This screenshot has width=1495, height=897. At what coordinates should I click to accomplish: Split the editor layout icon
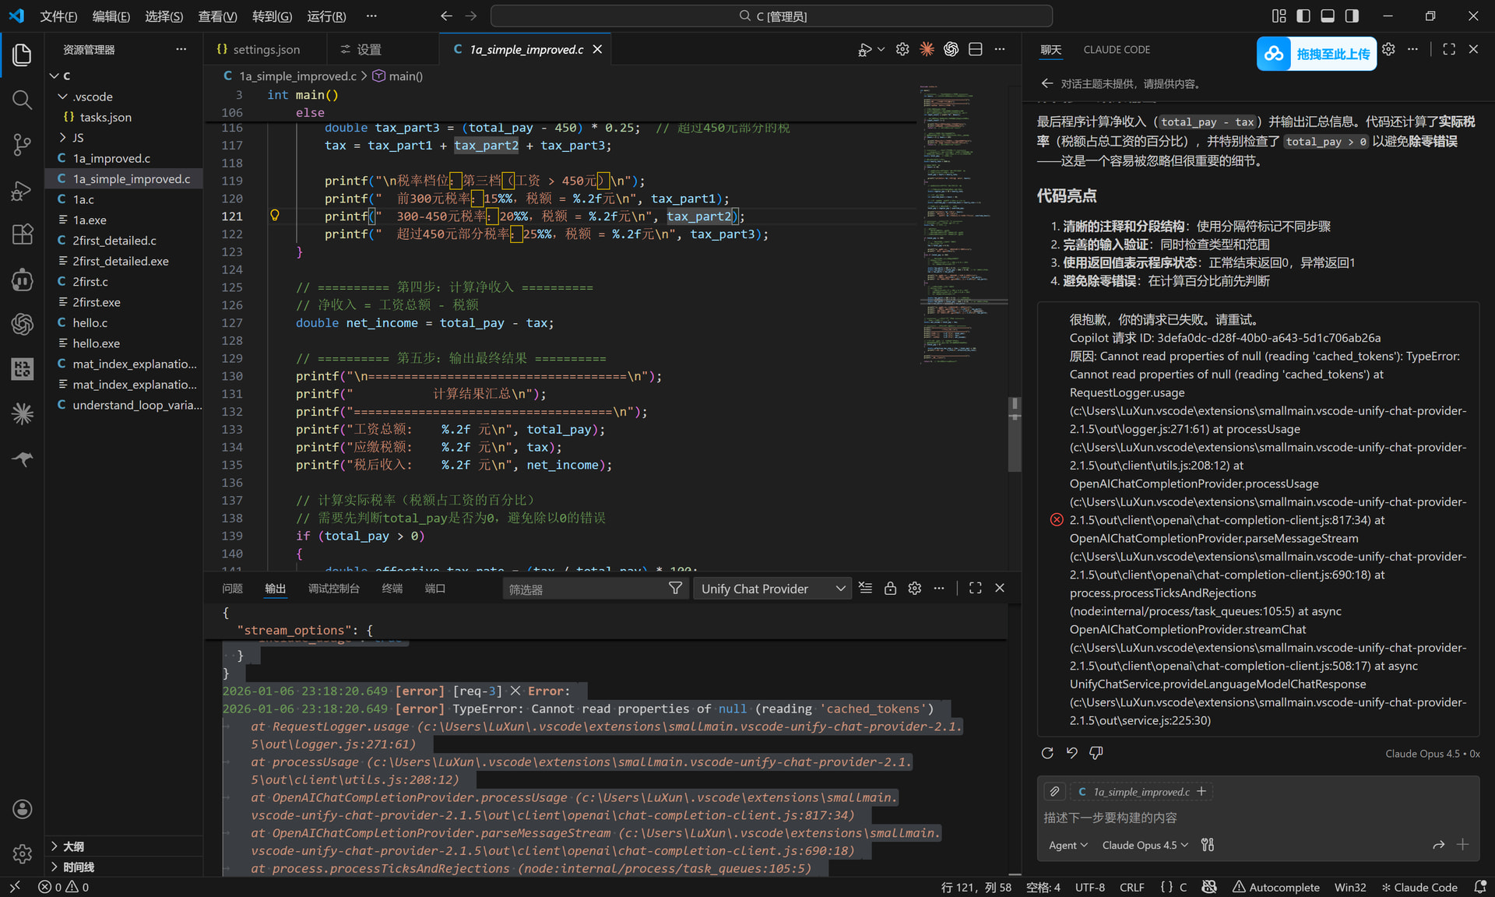975,49
